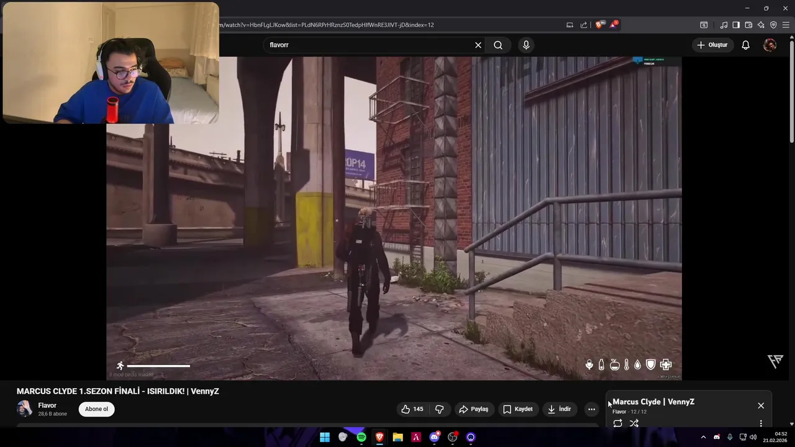795x447 pixels.
Task: Click the video player frame
Action: [394, 218]
